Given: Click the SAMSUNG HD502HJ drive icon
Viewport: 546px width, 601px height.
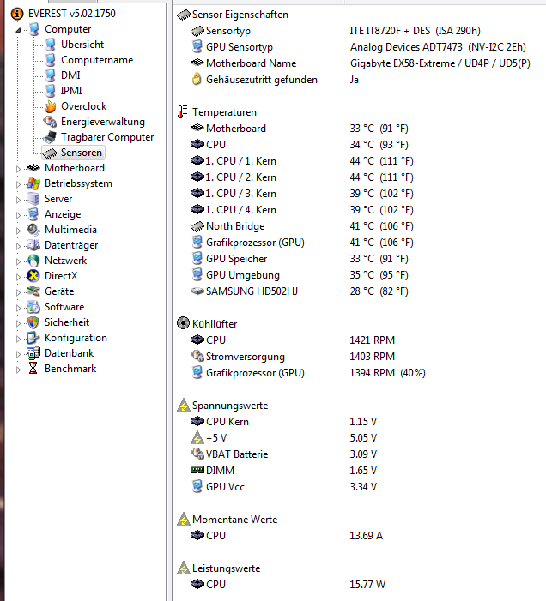Looking at the screenshot, I should coord(197,291).
